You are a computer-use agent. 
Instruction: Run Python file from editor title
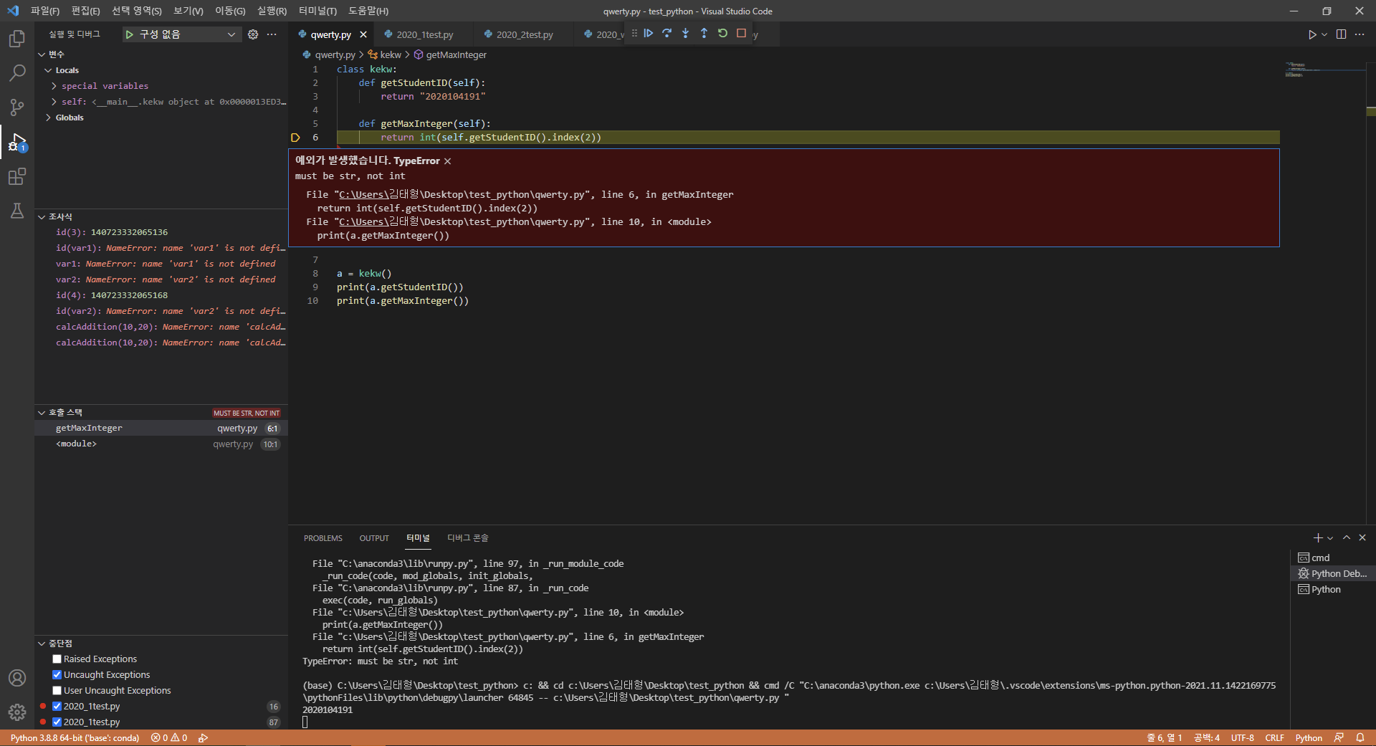pos(1312,34)
